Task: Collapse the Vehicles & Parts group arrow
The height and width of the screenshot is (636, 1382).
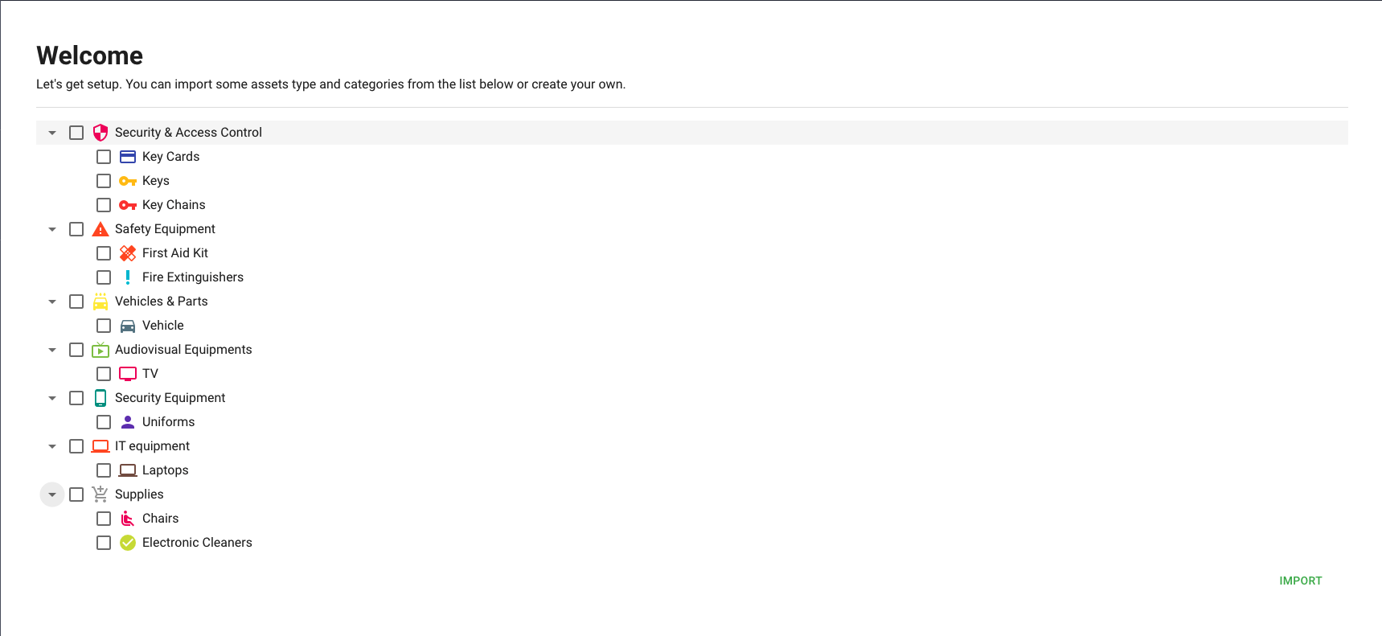Action: point(52,302)
